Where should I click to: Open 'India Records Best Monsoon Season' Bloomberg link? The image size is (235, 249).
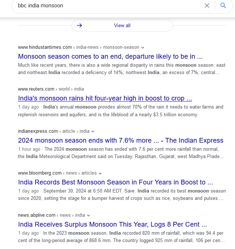pyautogui.click(x=115, y=182)
